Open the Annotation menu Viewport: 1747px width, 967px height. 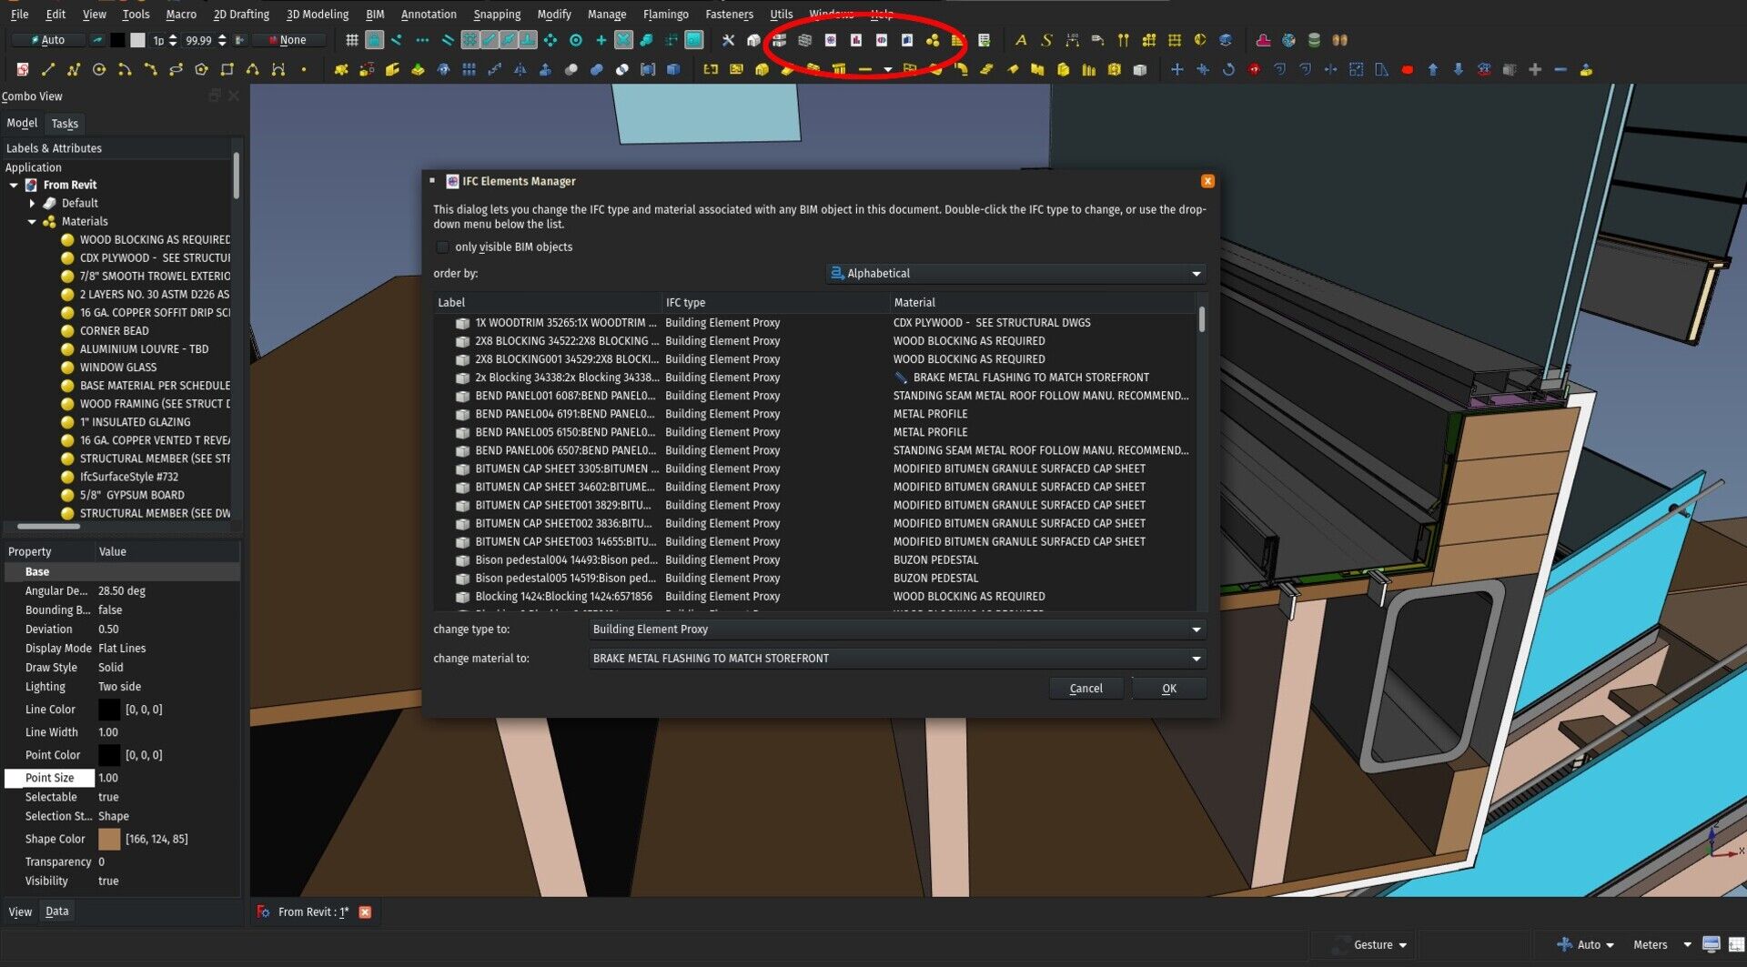click(428, 15)
